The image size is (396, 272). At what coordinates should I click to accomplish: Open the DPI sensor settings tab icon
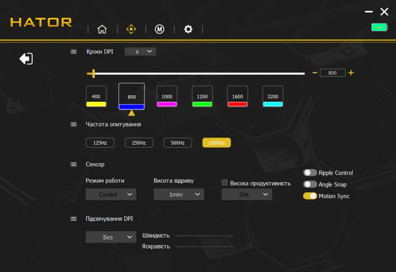(131, 29)
